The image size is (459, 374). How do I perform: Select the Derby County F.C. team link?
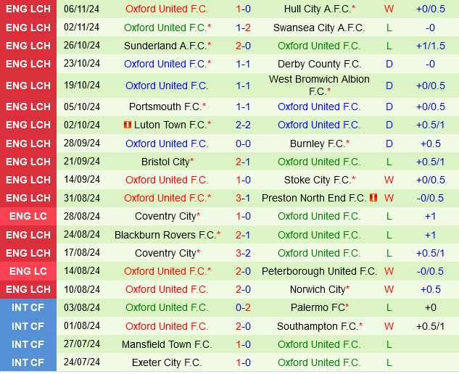pyautogui.click(x=319, y=64)
